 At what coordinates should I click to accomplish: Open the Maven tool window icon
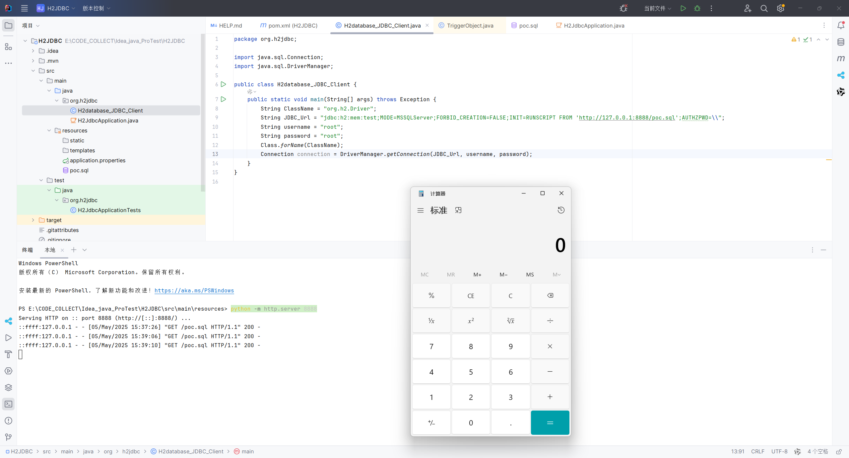(x=841, y=59)
